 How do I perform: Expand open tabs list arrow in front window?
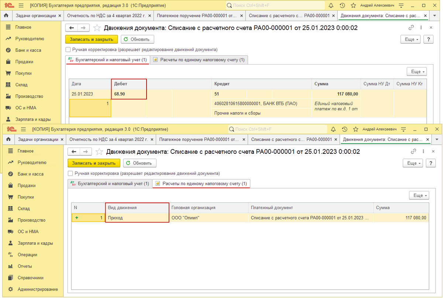[x=437, y=140]
